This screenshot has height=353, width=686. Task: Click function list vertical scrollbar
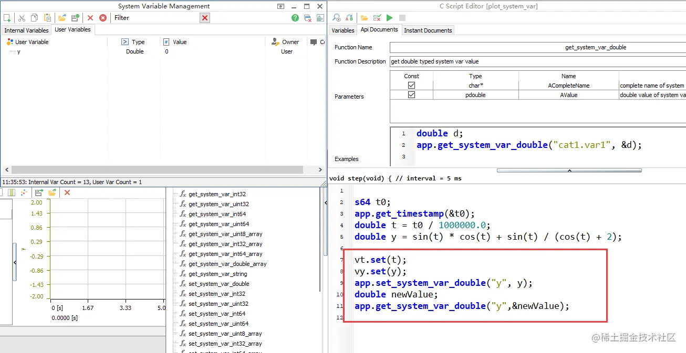coord(320,239)
